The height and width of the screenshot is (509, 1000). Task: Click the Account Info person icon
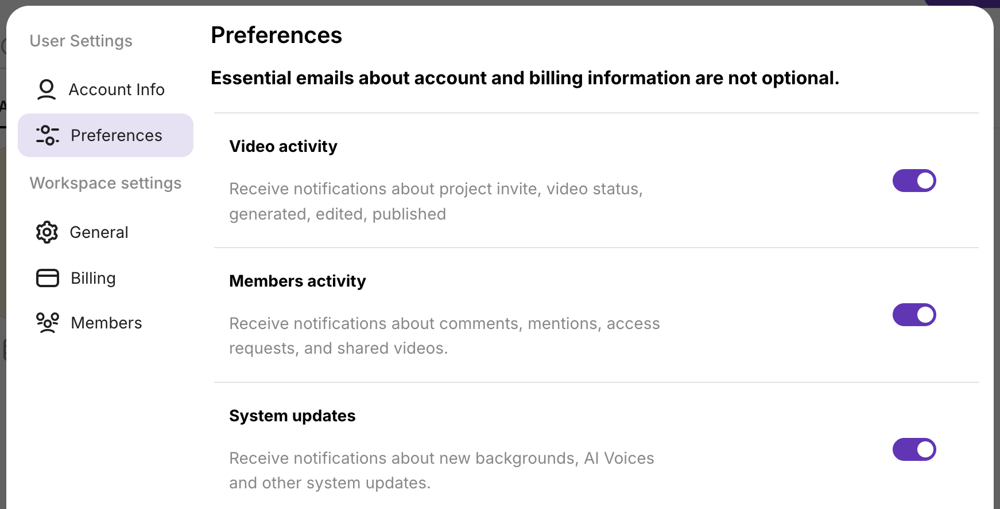[46, 89]
